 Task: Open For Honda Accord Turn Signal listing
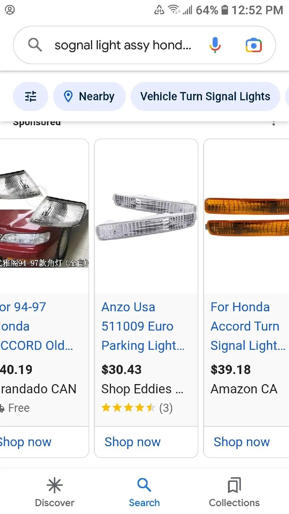pos(248,326)
